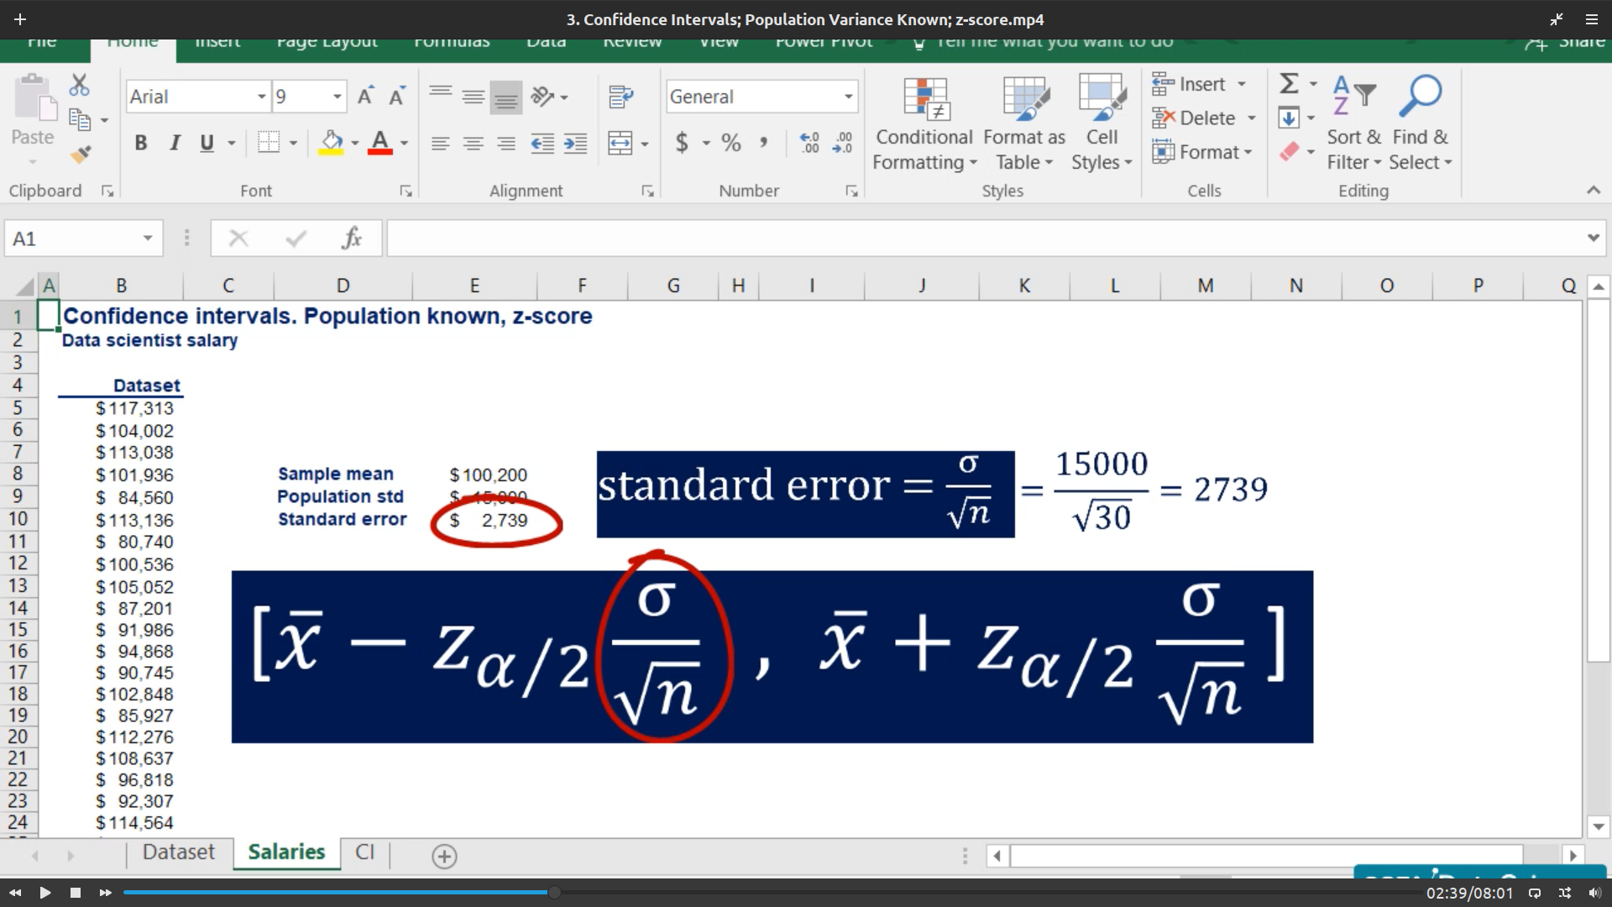Toggle Underline formatting

point(207,143)
